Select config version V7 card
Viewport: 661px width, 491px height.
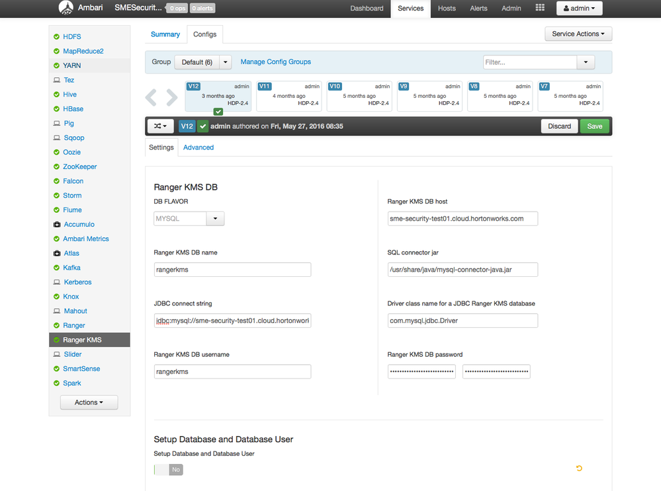(x=570, y=96)
